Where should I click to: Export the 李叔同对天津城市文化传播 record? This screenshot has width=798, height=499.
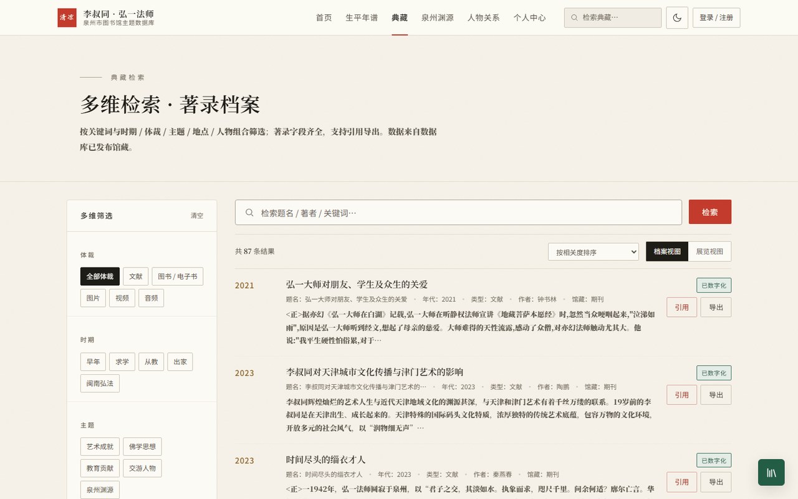(716, 395)
